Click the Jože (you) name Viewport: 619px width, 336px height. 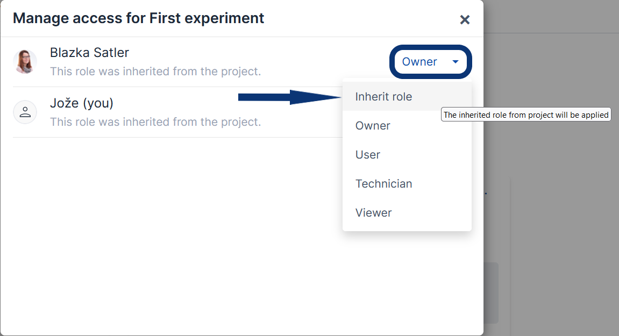(x=81, y=103)
